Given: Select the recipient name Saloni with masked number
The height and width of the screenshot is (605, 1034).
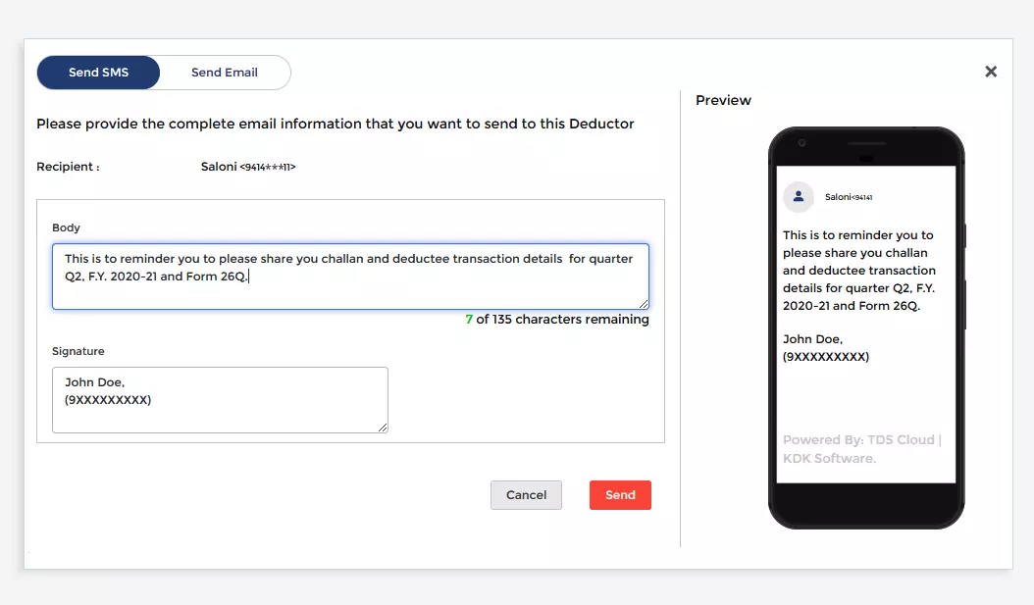Looking at the screenshot, I should [246, 167].
